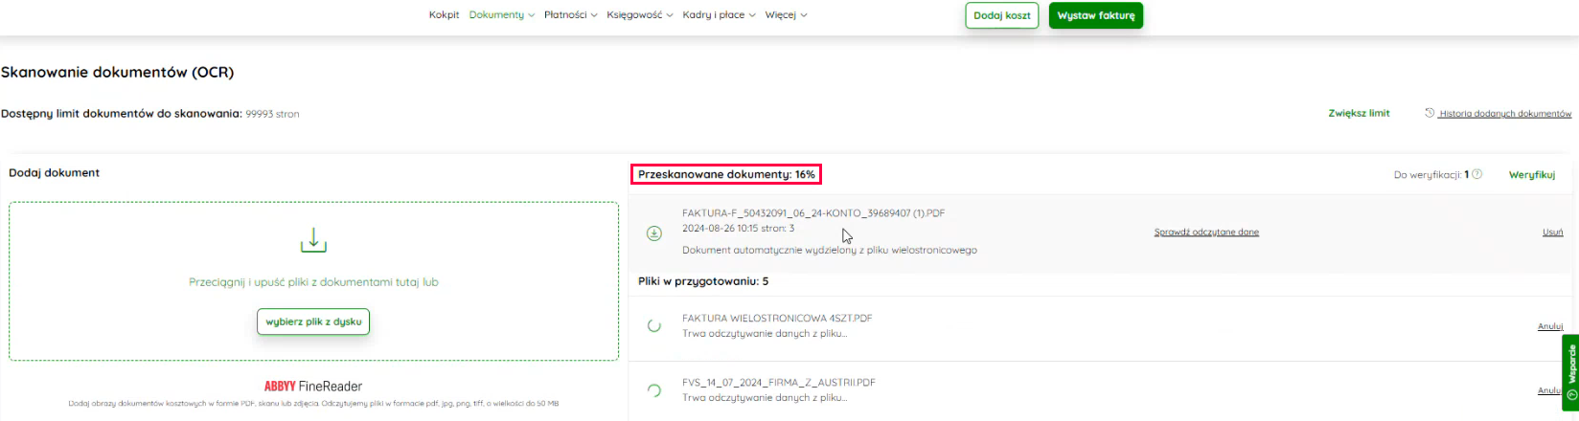Click the download icon of FAKTURA-F_50432091 file

point(654,233)
